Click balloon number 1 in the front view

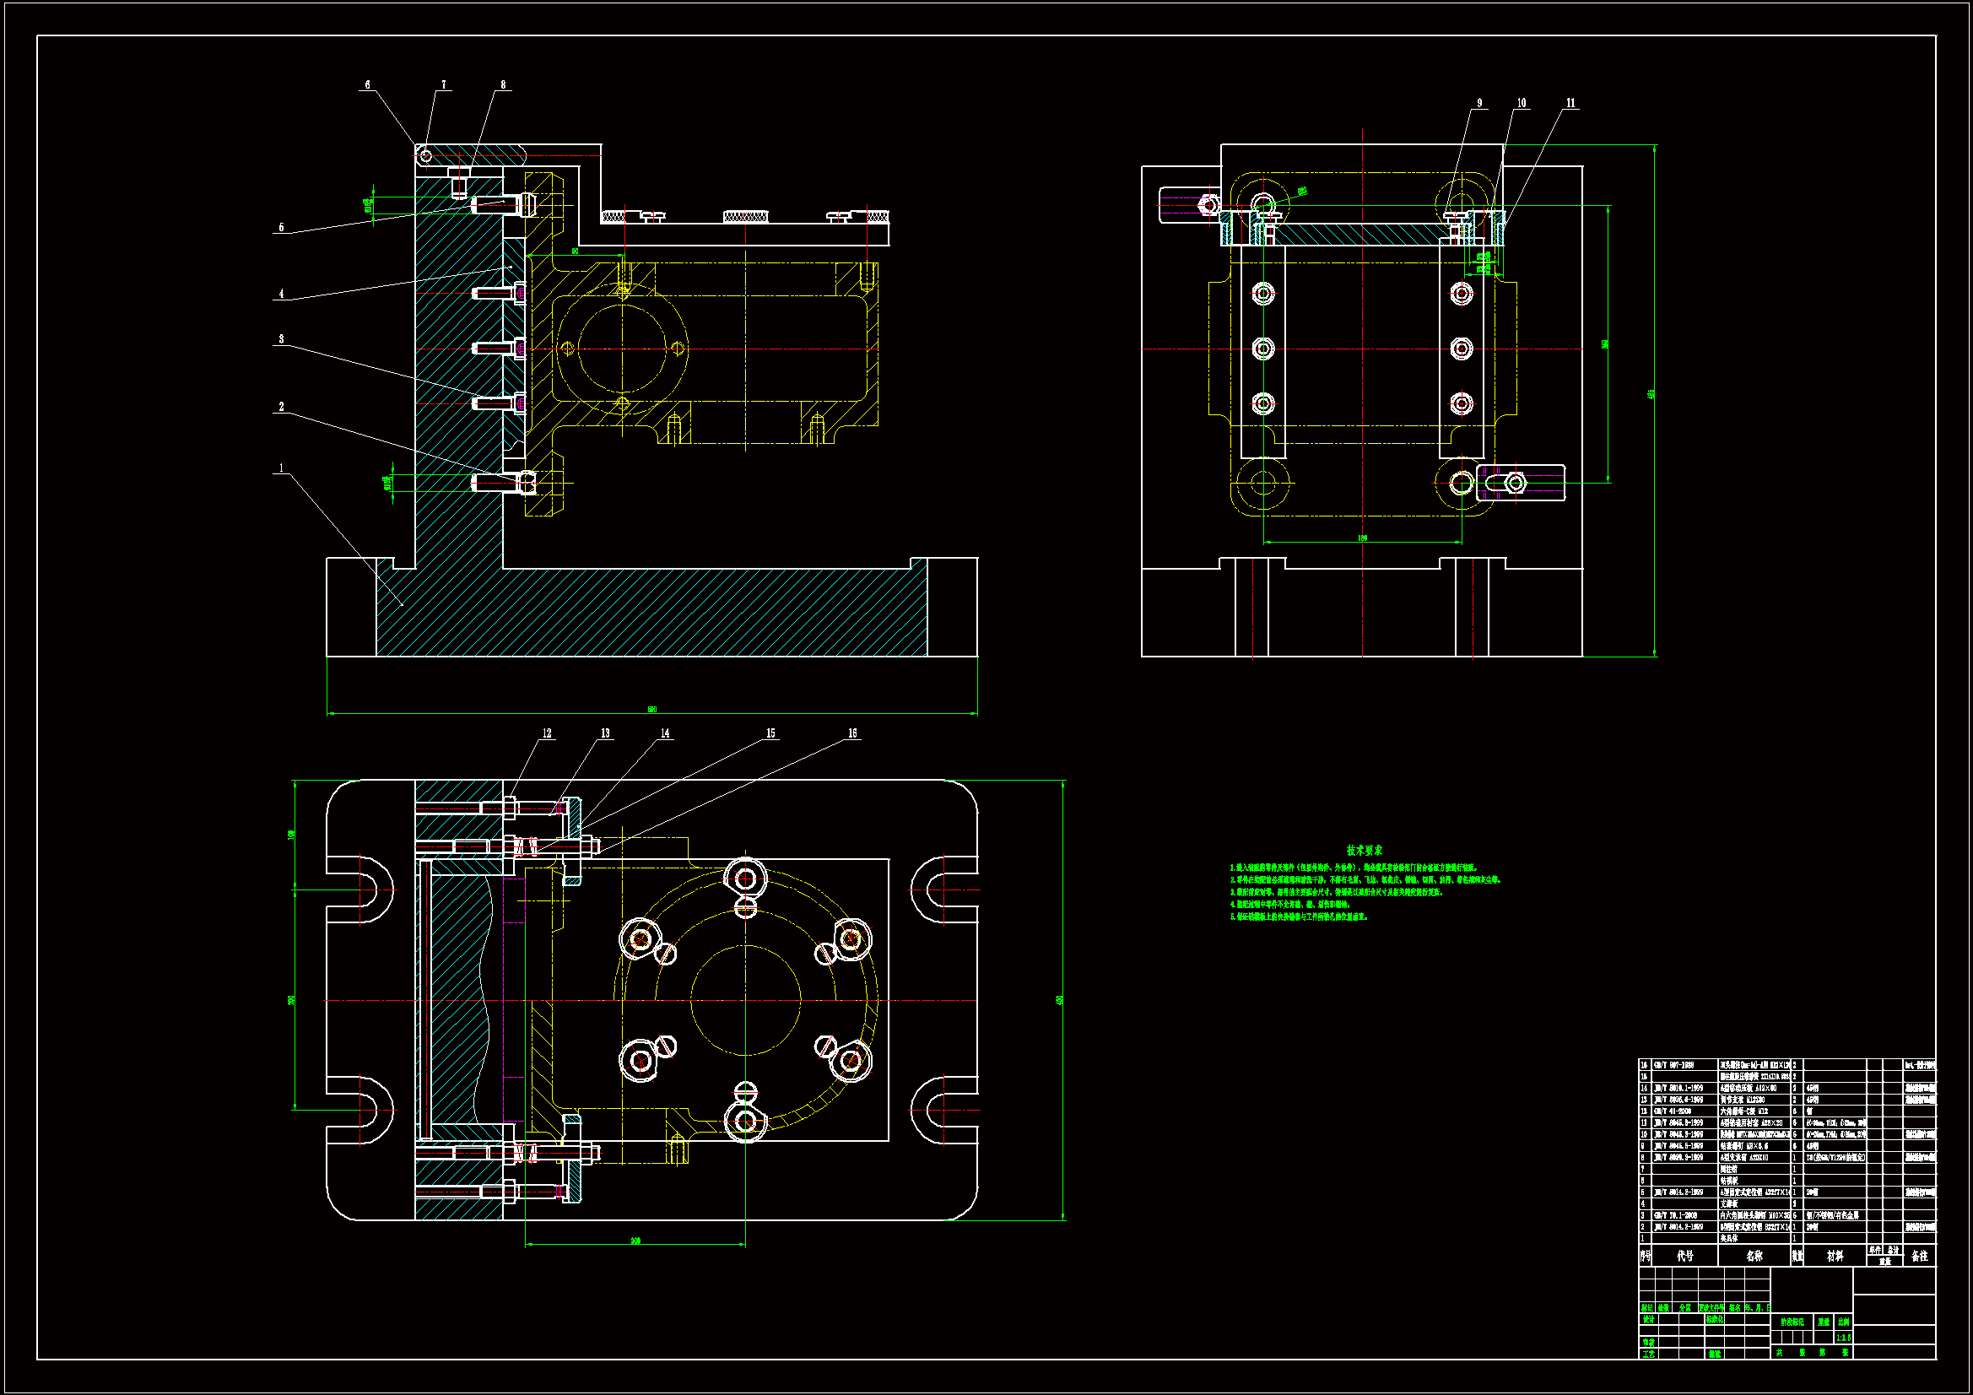[281, 468]
